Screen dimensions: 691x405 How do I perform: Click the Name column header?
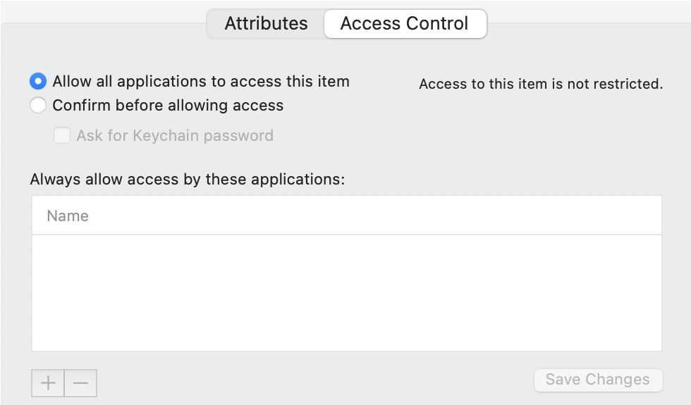[68, 216]
